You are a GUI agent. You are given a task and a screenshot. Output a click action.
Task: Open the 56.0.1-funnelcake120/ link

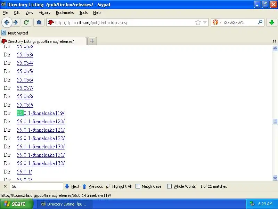point(41,122)
